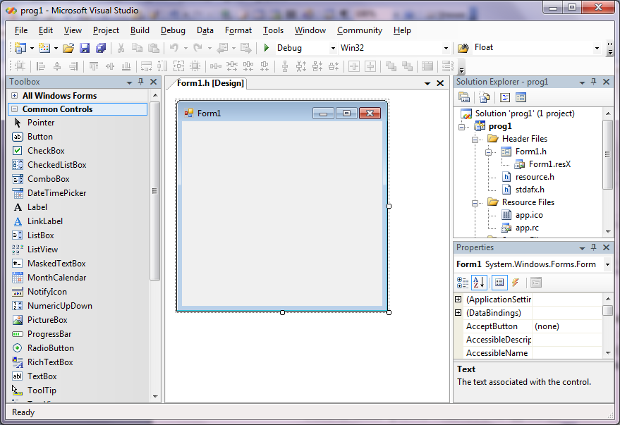Click the Bring to Front layout icon
The image size is (620, 425).
(x=391, y=66)
